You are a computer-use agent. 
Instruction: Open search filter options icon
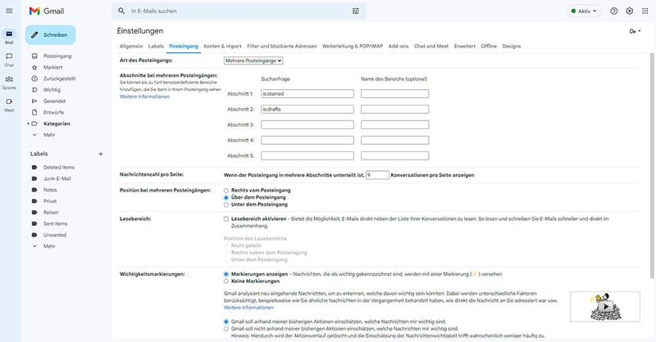[x=356, y=11]
